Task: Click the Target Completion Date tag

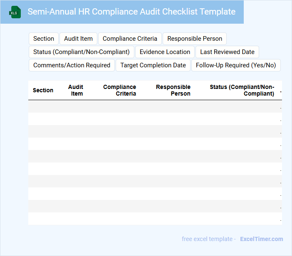Action: click(x=153, y=65)
